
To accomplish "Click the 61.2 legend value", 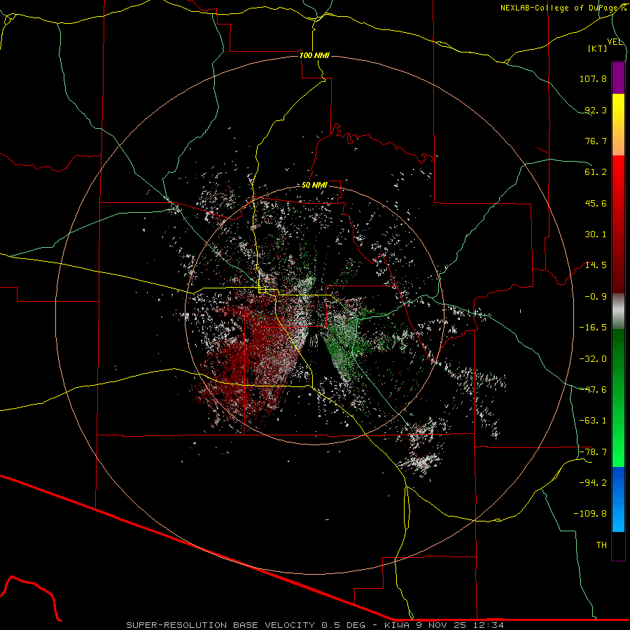I will (x=596, y=172).
